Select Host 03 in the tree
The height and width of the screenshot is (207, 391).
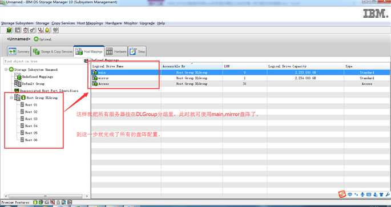(x=31, y=119)
